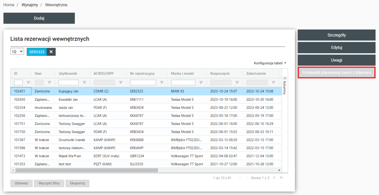Image resolution: width=379 pixels, height=195 pixels.
Task: Click the filter icon in Rozpoczęcie column
Action: (x=237, y=83)
